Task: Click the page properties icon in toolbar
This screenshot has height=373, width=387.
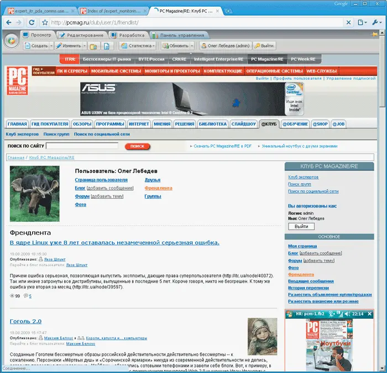Action: 107,46
